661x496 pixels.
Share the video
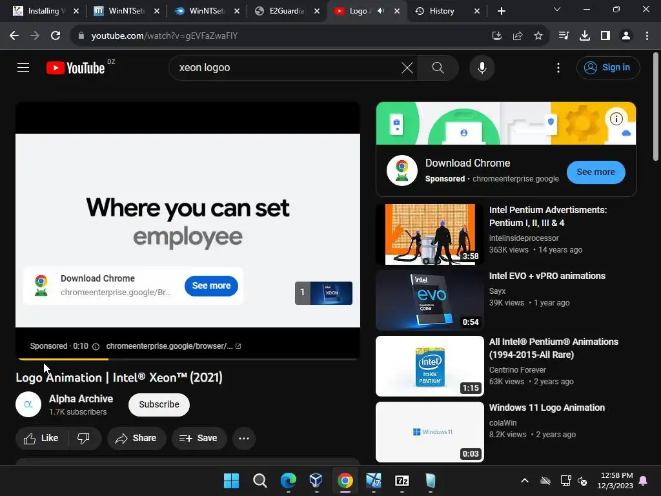[x=136, y=439]
